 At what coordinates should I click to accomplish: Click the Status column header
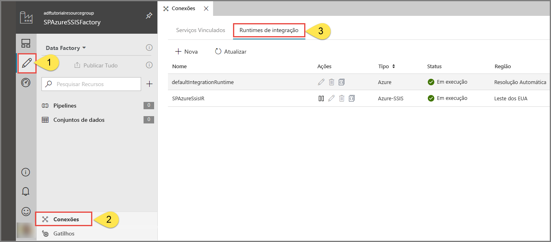coord(434,66)
